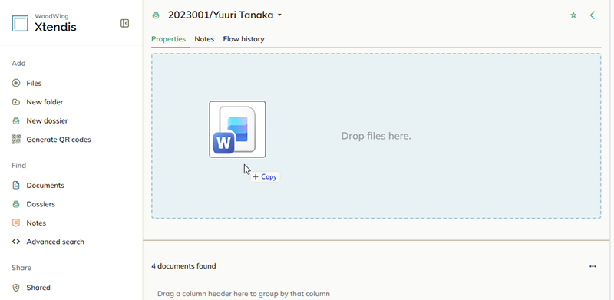This screenshot has height=300, width=614.
Task: Click the Word document thumbnail being dragged
Action: 237,129
